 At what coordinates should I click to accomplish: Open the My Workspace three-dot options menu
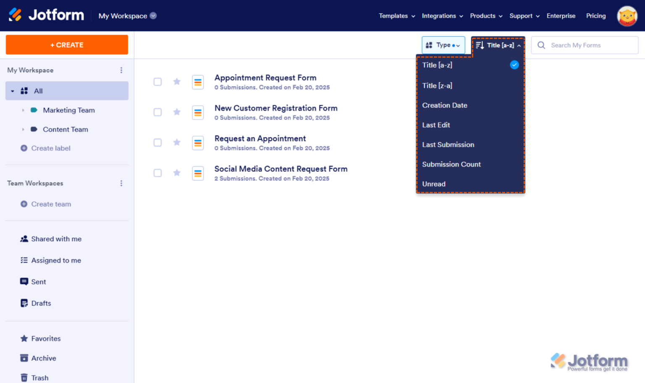(121, 70)
